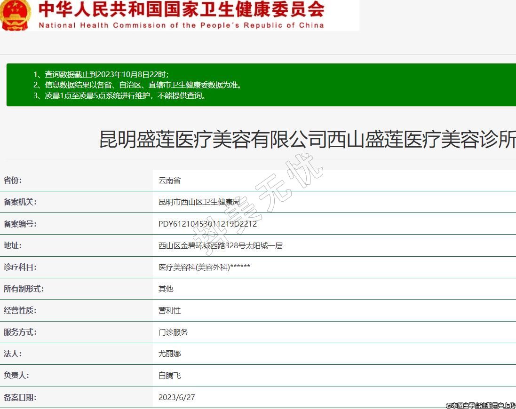Click the English National Health Commission subtitle

[181, 25]
